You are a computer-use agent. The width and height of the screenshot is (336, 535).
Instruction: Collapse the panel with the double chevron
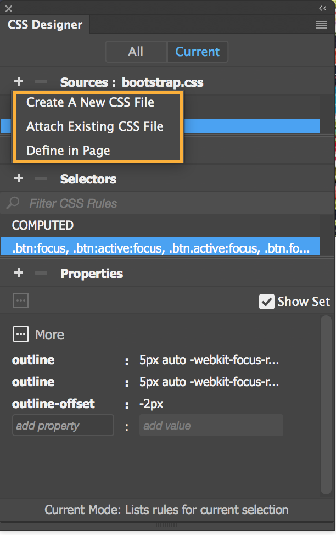click(323, 8)
